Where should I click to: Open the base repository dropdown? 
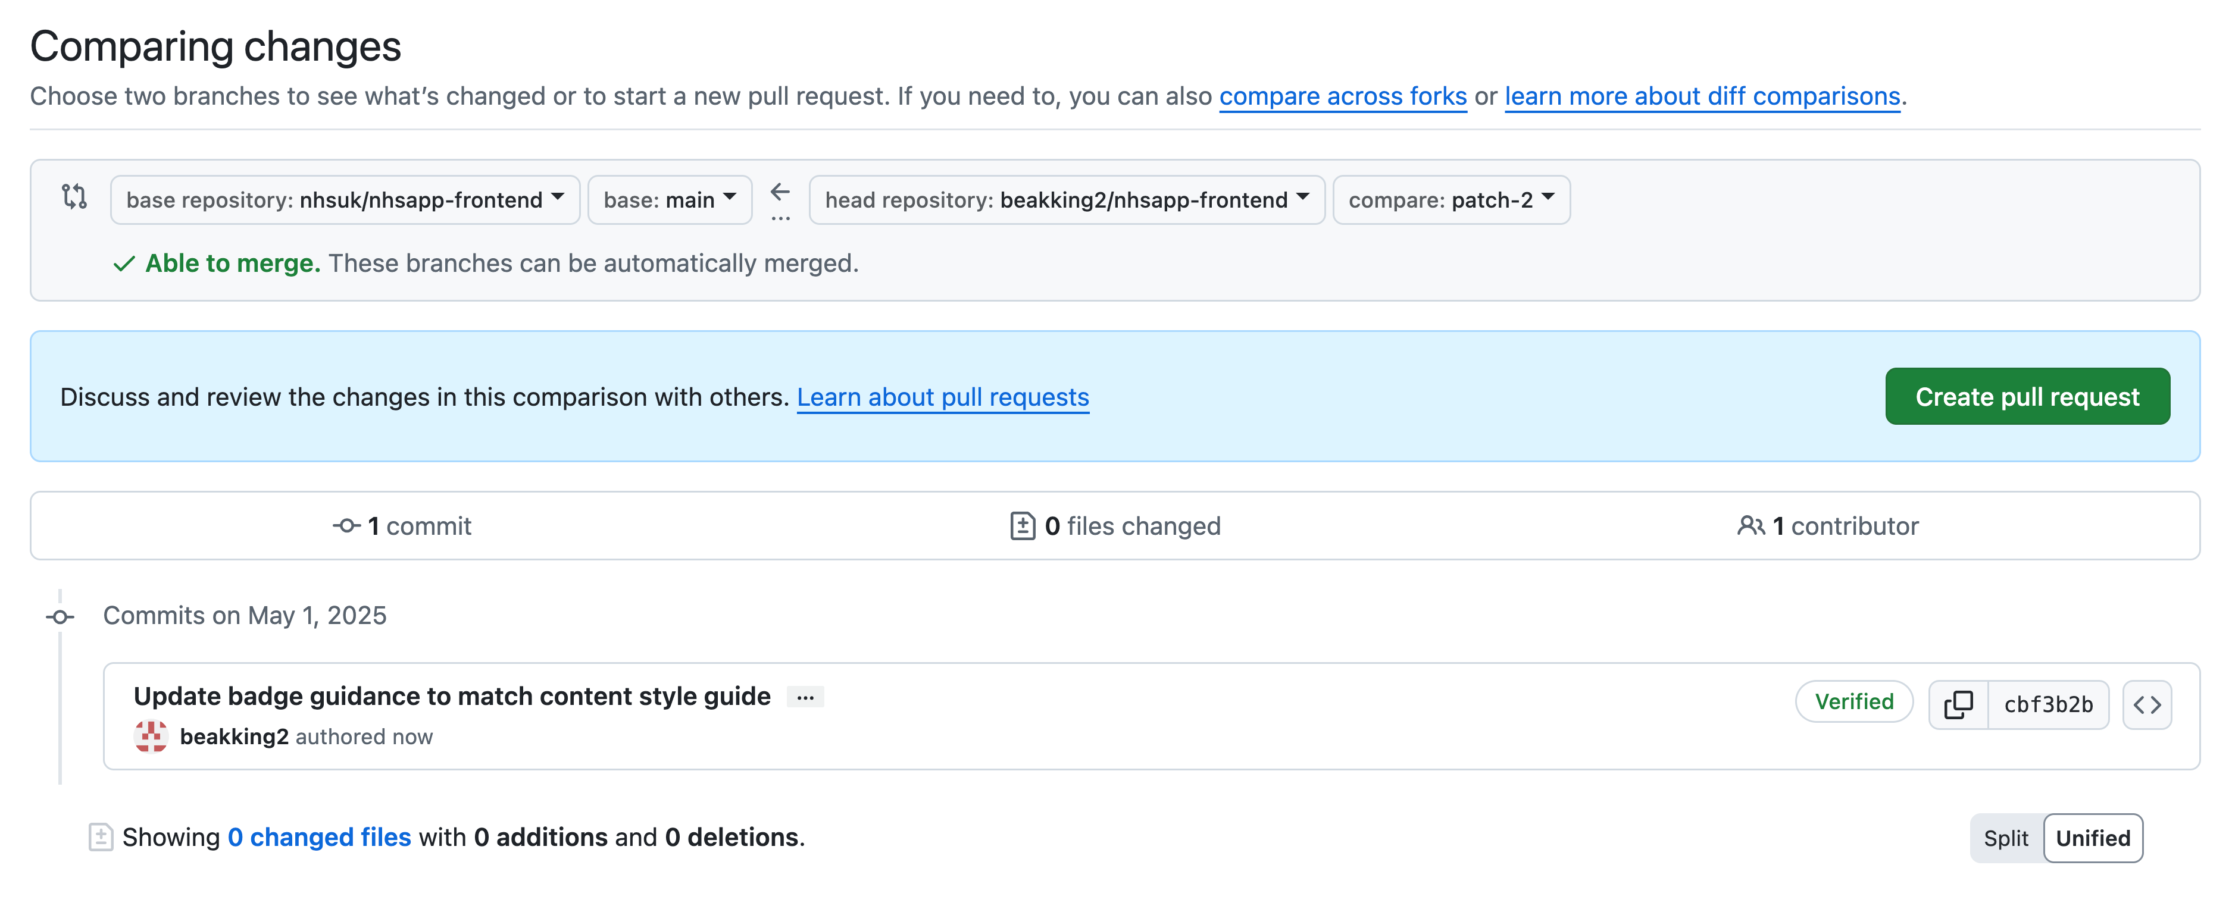(345, 199)
